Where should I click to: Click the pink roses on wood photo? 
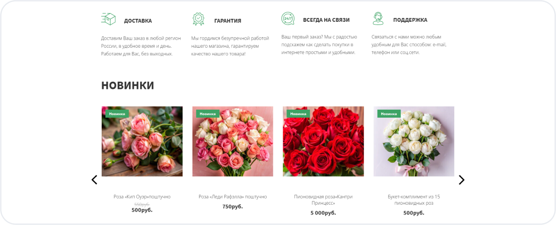click(142, 141)
